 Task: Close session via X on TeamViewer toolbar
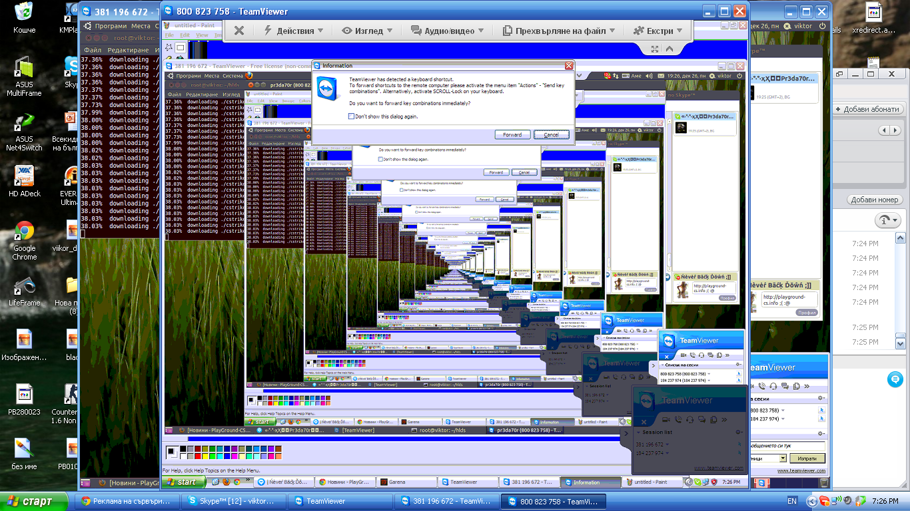click(239, 31)
